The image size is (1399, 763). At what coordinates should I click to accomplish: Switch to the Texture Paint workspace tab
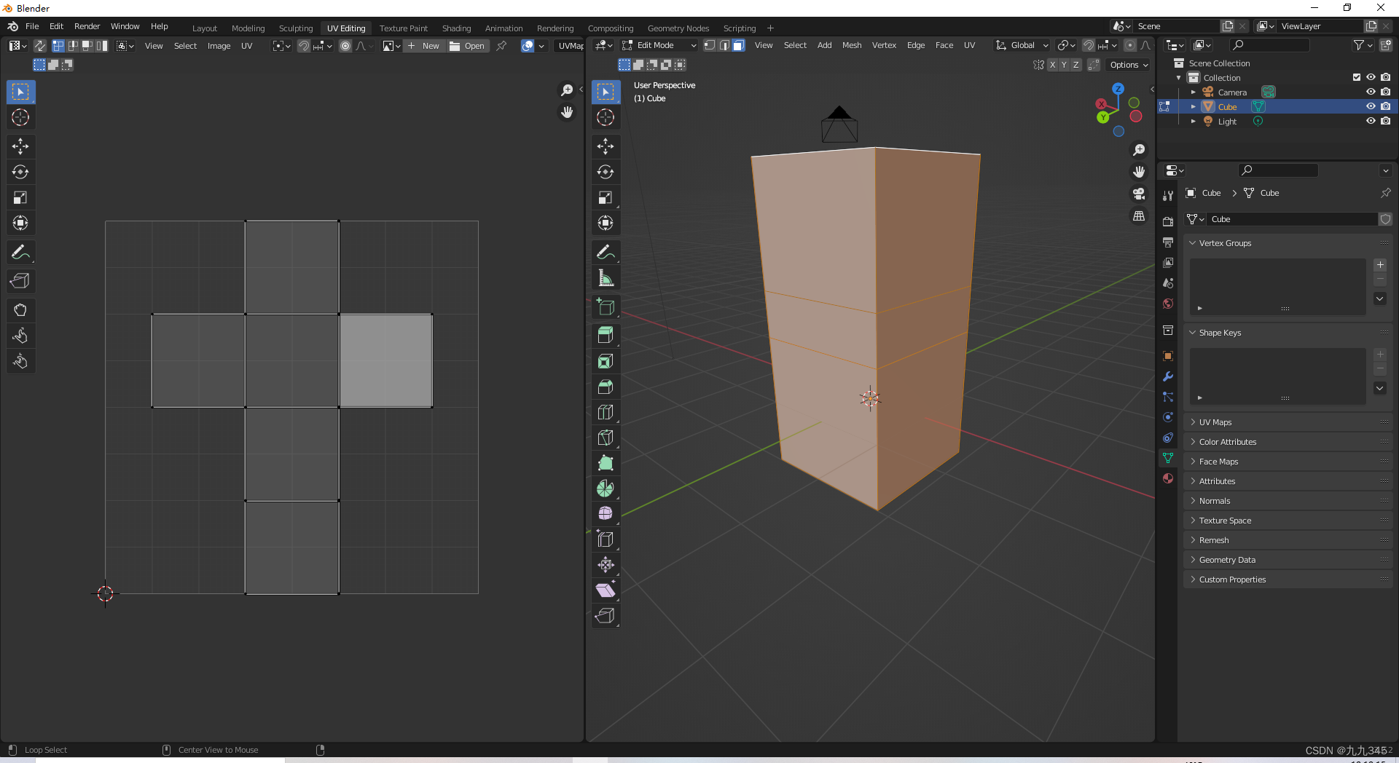tap(403, 28)
